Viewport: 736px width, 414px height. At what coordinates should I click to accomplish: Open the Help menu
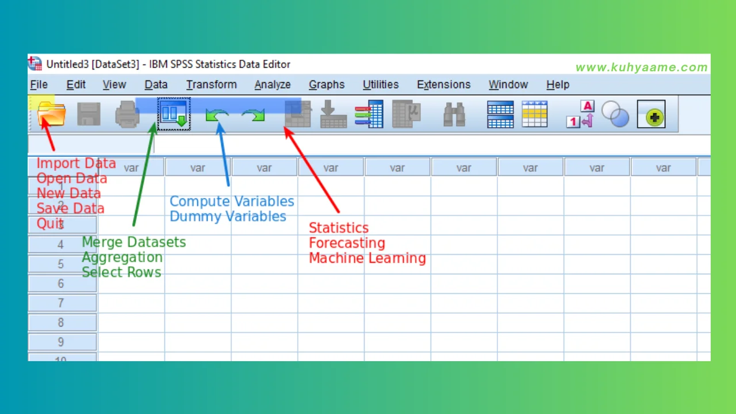pyautogui.click(x=558, y=85)
